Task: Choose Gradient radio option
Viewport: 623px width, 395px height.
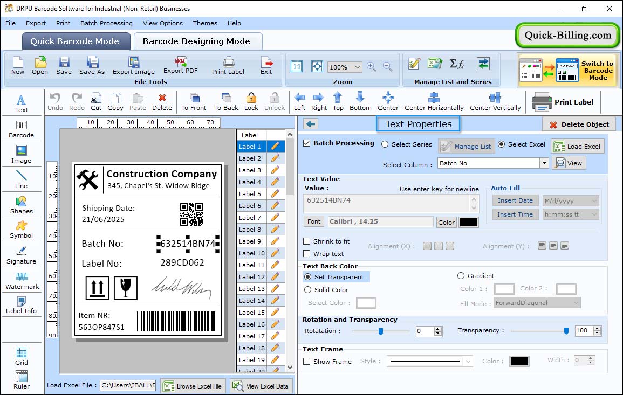Action: (x=461, y=276)
